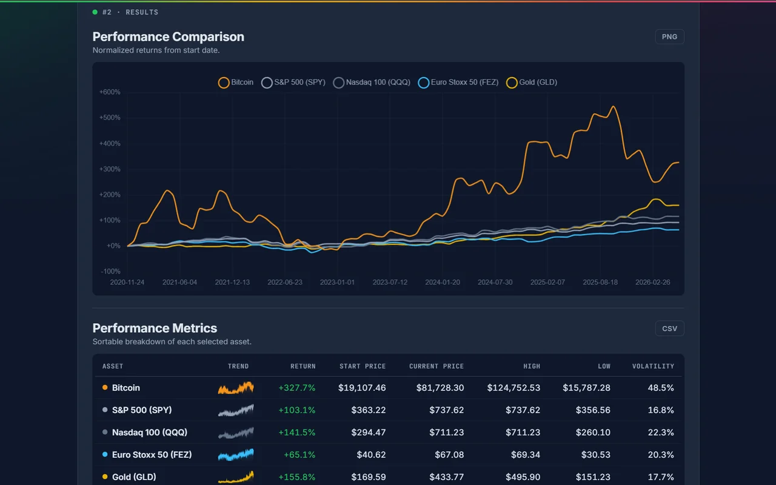
Task: Toggle S&P 500 (SPY) legend entry
Action: [293, 82]
